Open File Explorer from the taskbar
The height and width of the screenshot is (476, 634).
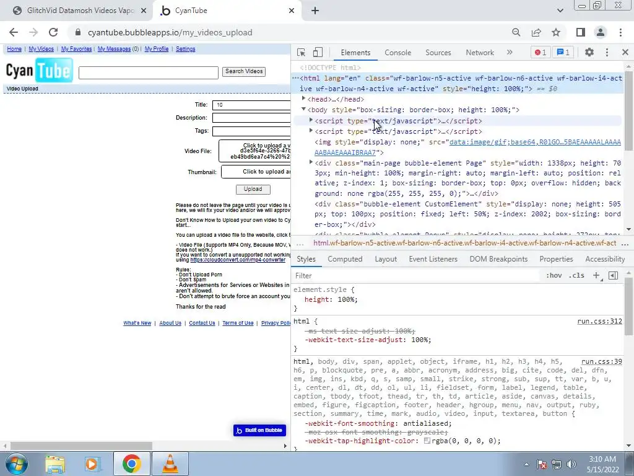coord(55,464)
